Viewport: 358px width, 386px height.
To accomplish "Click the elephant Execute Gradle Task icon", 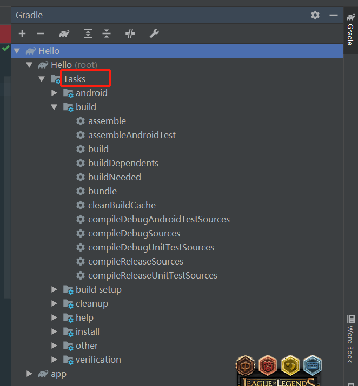I will point(64,33).
